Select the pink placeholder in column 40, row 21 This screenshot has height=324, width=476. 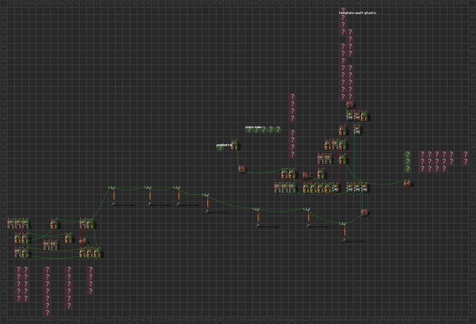pyautogui.click(x=292, y=154)
